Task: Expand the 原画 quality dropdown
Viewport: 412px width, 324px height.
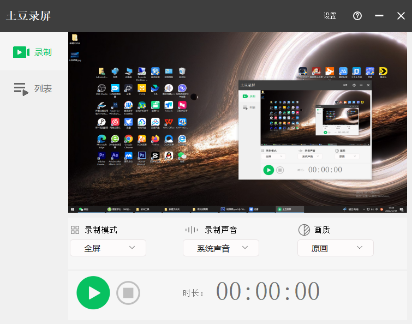Action: click(x=335, y=248)
